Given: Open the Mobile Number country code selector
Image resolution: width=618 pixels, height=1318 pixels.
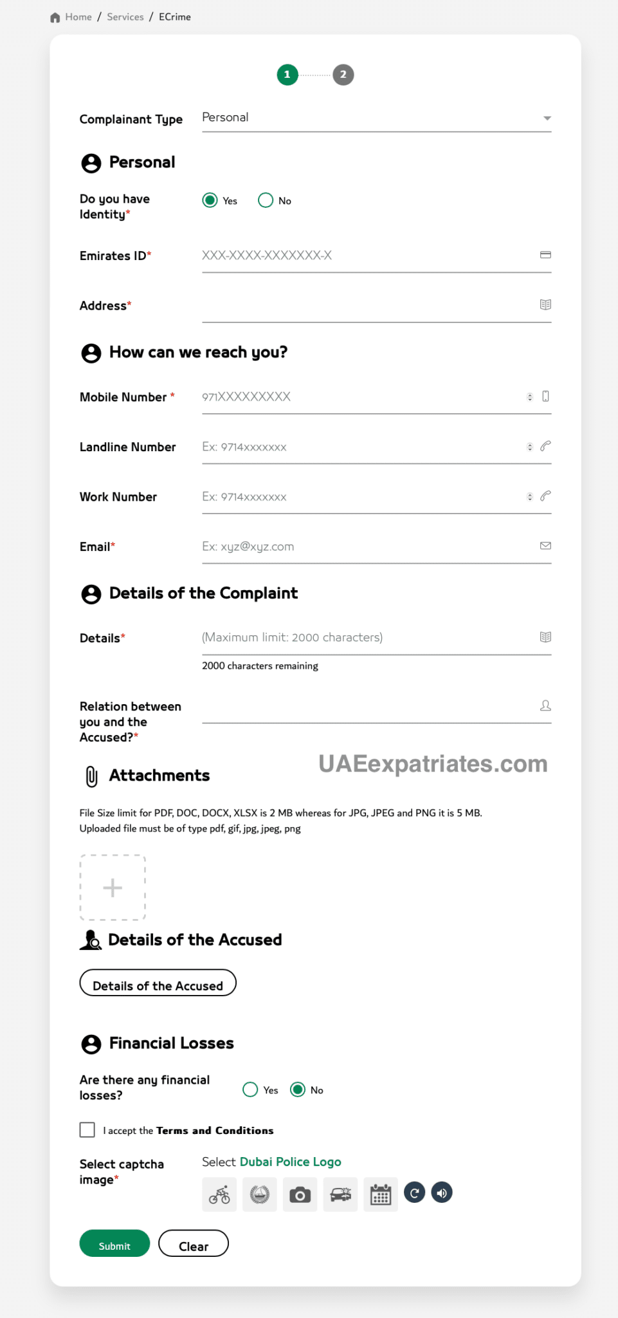Looking at the screenshot, I should [529, 396].
